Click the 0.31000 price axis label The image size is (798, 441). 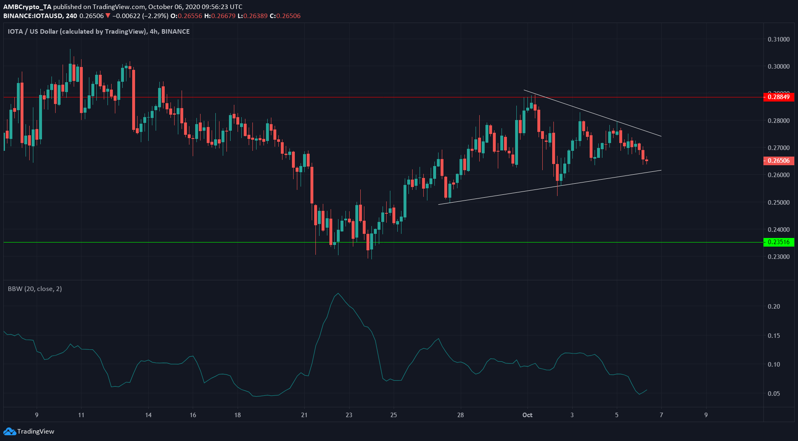coord(779,39)
